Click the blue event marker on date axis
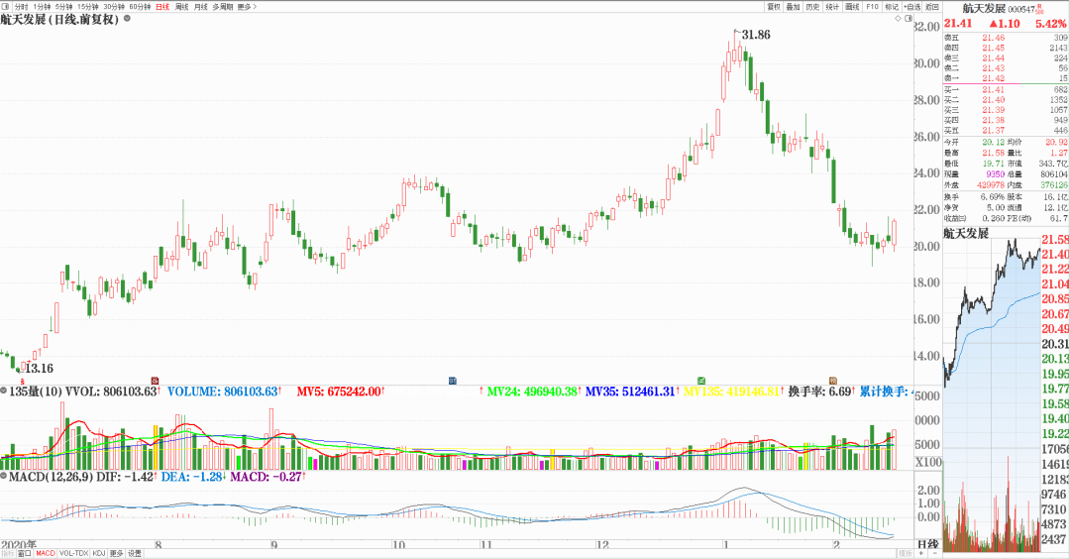The height and width of the screenshot is (559, 1070). pyautogui.click(x=453, y=381)
